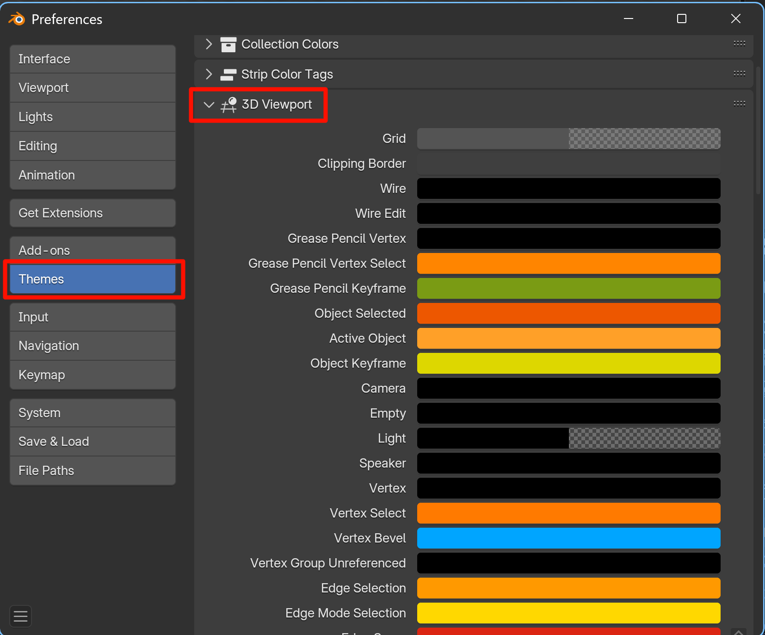
Task: Change Grease Pencil Keyframe green swatch
Action: pos(568,289)
